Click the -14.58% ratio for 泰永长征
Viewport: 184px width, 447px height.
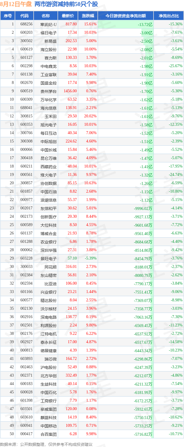[x=176, y=342]
